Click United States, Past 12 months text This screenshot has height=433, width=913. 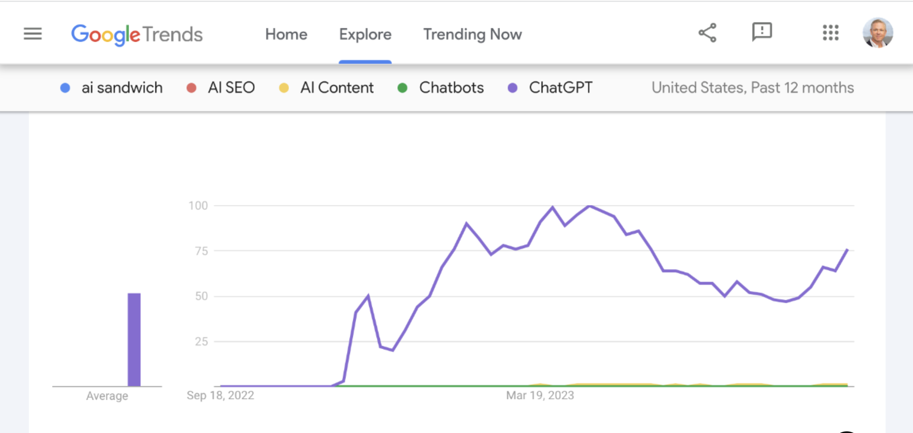click(x=752, y=88)
